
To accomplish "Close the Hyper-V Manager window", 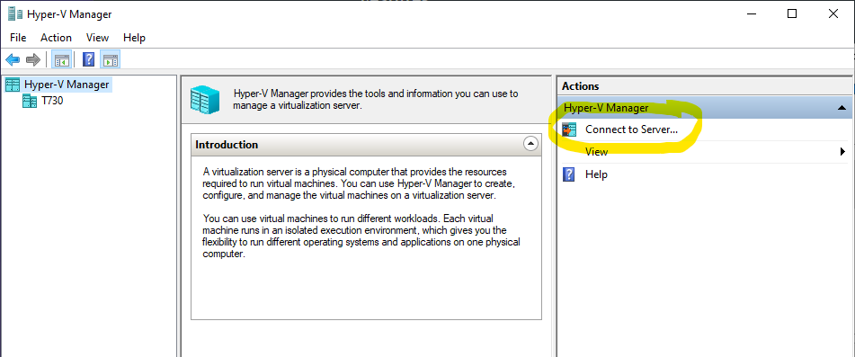I will [833, 14].
